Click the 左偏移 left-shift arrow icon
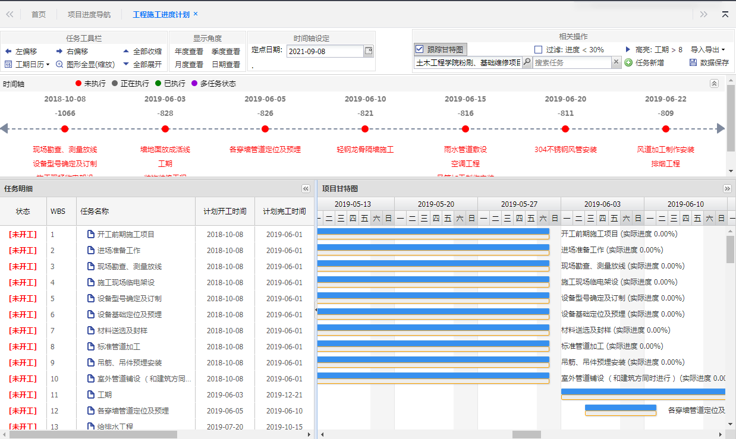This screenshot has width=736, height=439. point(8,52)
